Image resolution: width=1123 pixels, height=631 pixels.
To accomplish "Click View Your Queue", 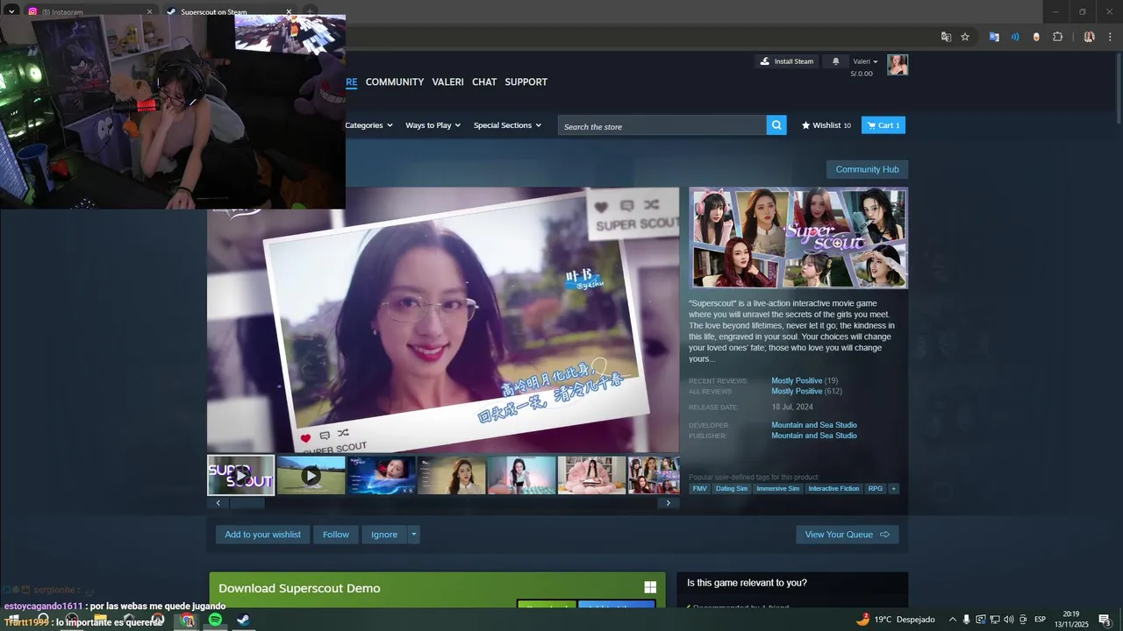I will click(x=847, y=535).
